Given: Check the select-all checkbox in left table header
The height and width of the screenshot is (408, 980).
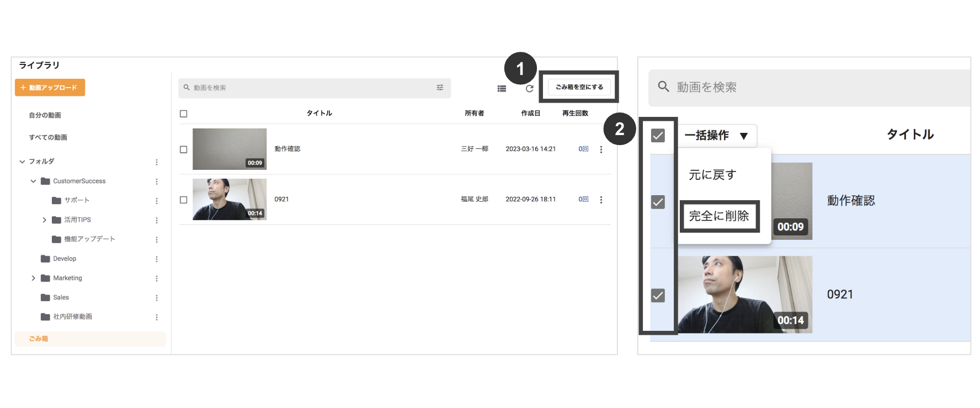Looking at the screenshot, I should click(184, 114).
